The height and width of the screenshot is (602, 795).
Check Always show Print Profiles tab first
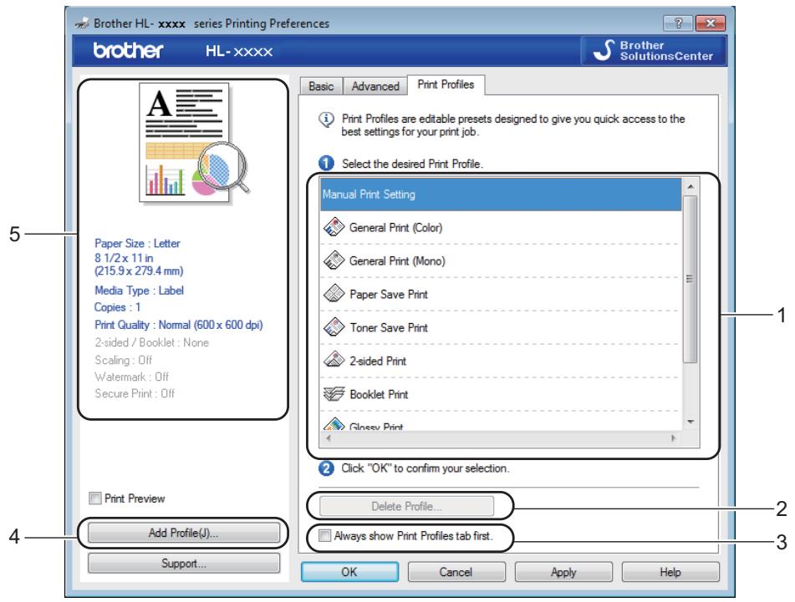point(324,536)
